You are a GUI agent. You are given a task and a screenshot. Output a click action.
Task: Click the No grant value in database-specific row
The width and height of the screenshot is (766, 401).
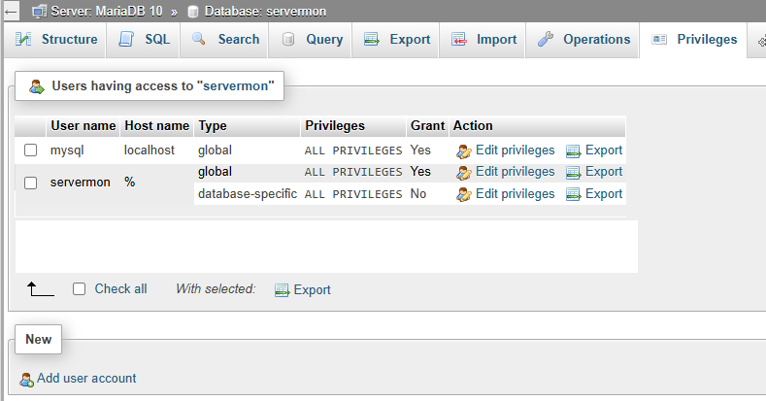418,194
